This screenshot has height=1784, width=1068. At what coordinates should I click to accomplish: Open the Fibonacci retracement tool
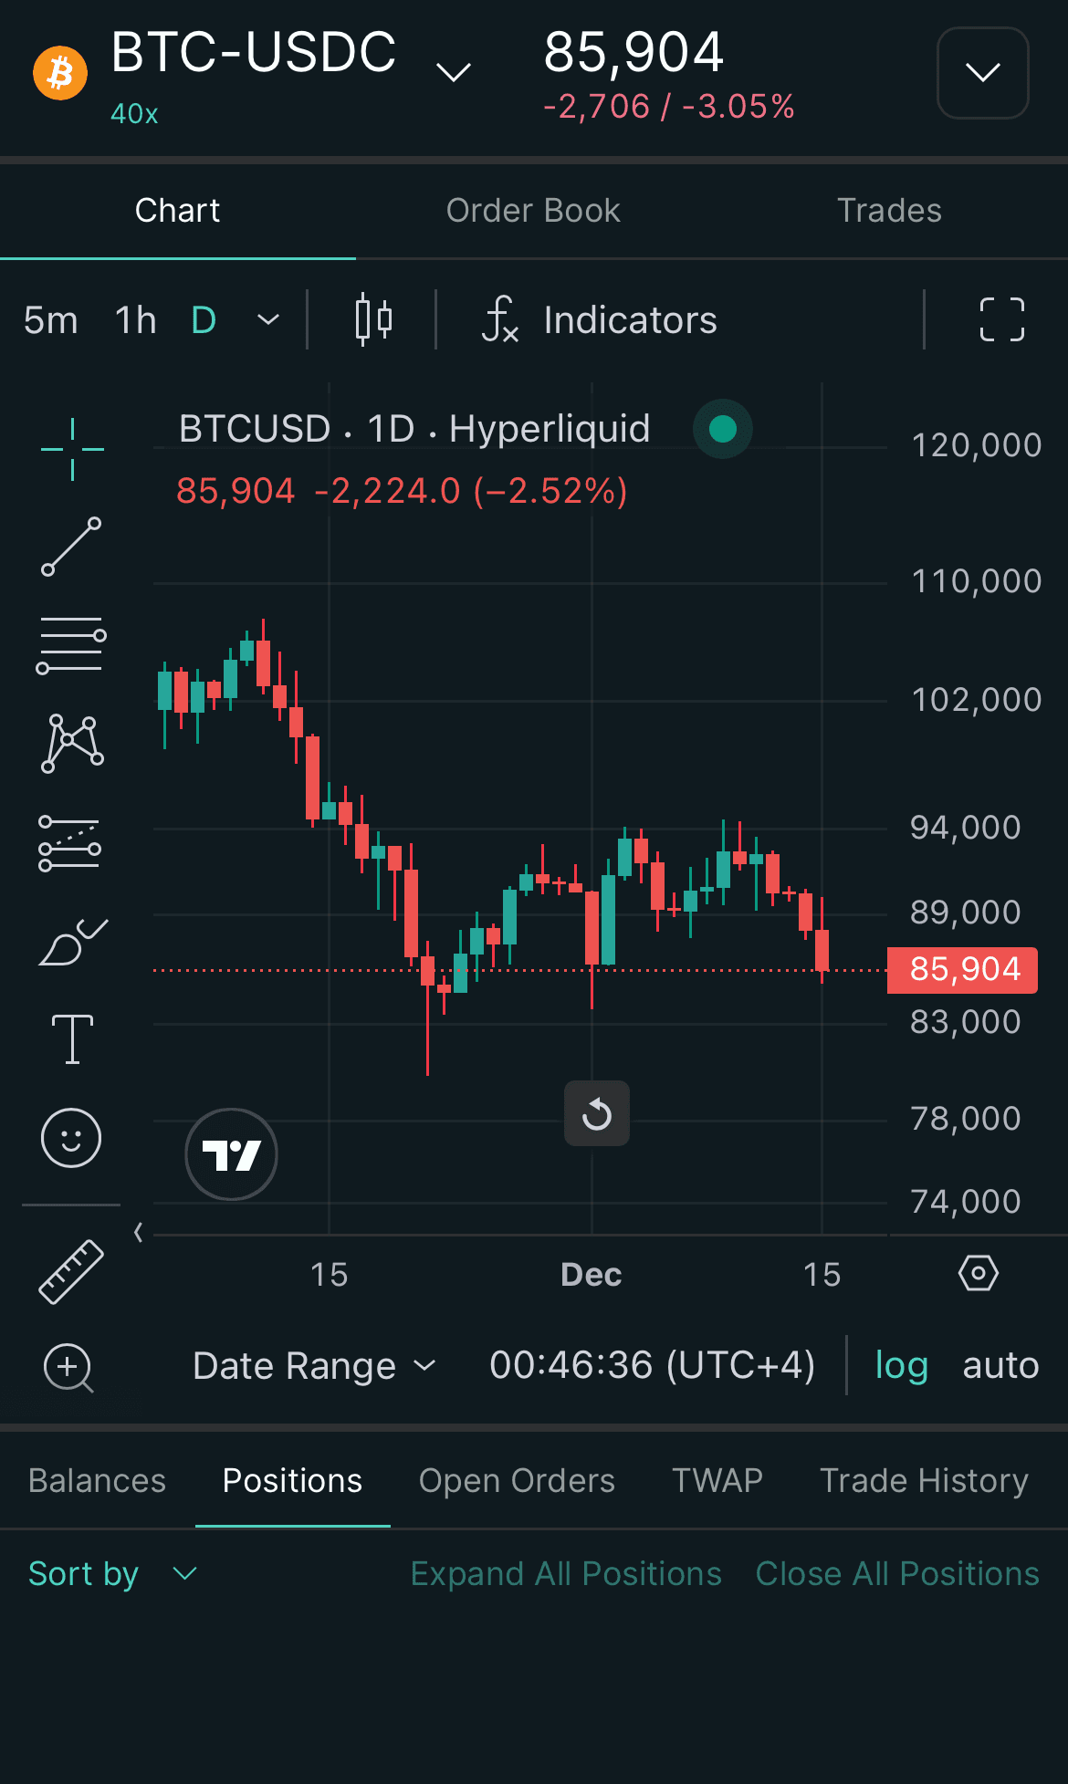71,645
